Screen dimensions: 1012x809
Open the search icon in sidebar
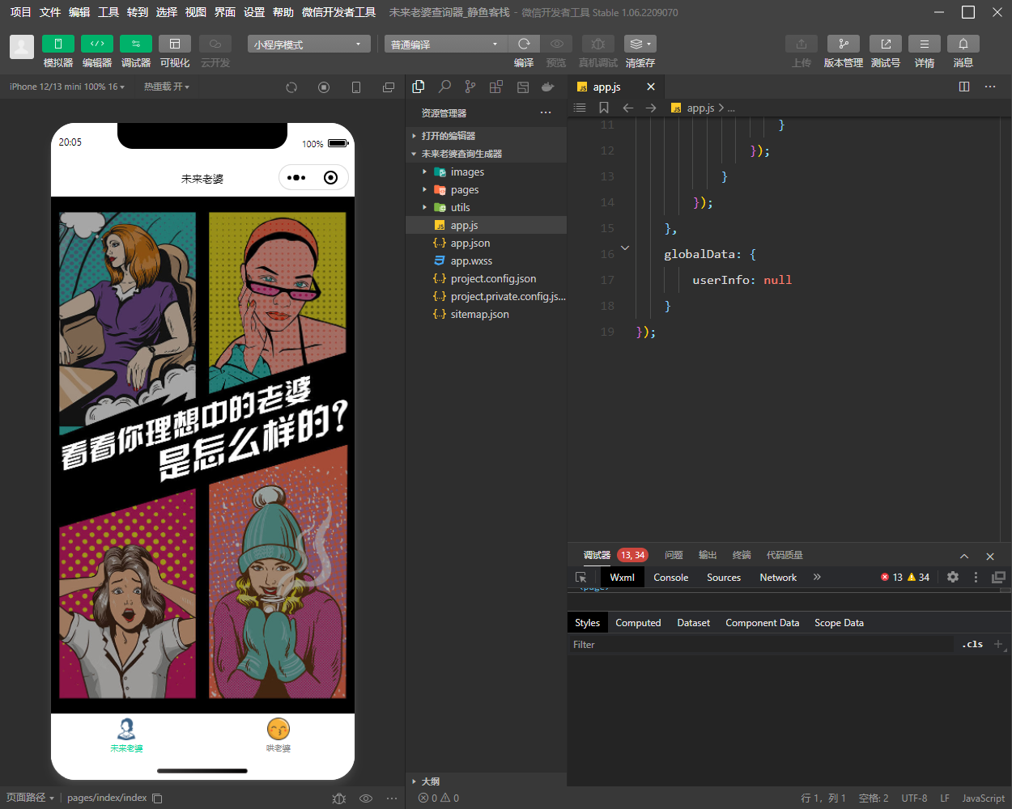(x=444, y=87)
